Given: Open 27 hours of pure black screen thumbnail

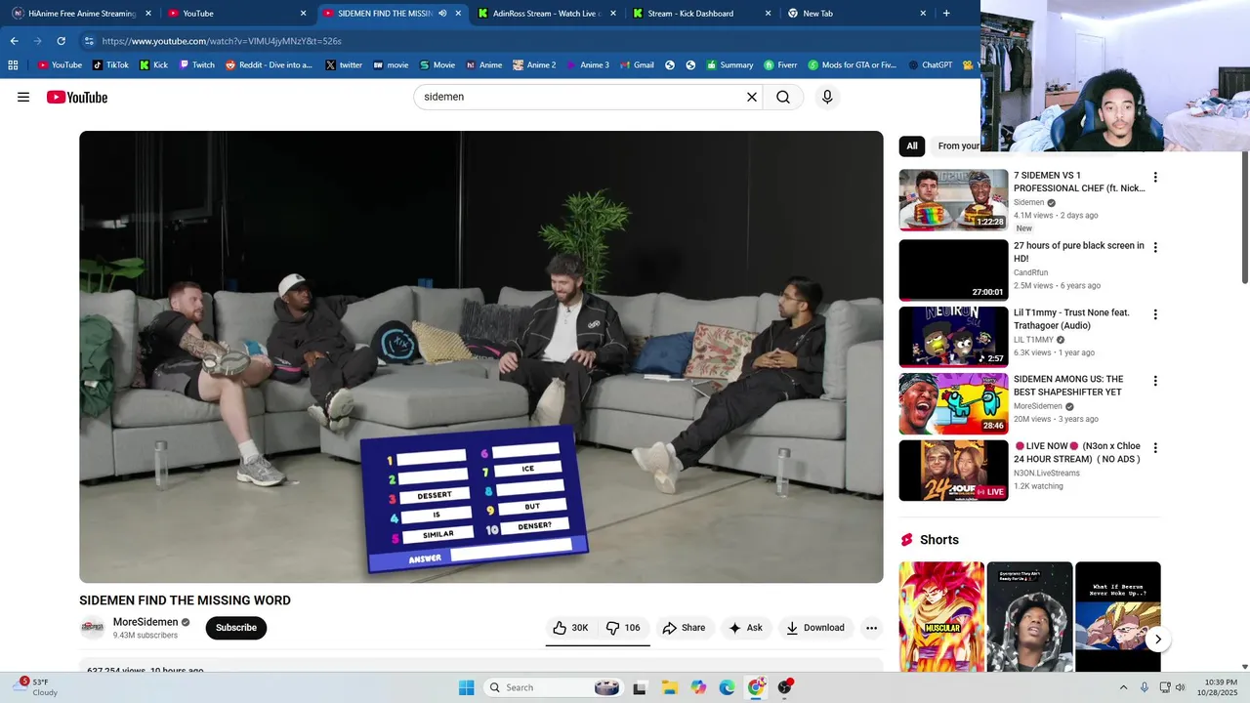Looking at the screenshot, I should click(953, 270).
